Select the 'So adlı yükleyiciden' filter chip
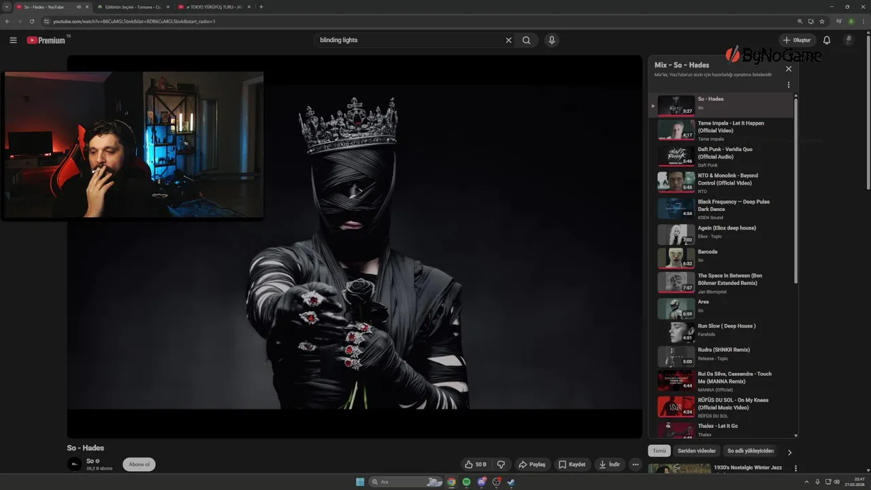The width and height of the screenshot is (871, 490). 751,451
